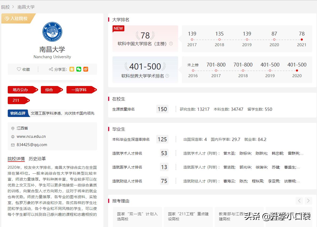Open the tooltip beside 软科中国大学排名（主榜）
Viewport: 317px width, 227px height.
[170, 44]
